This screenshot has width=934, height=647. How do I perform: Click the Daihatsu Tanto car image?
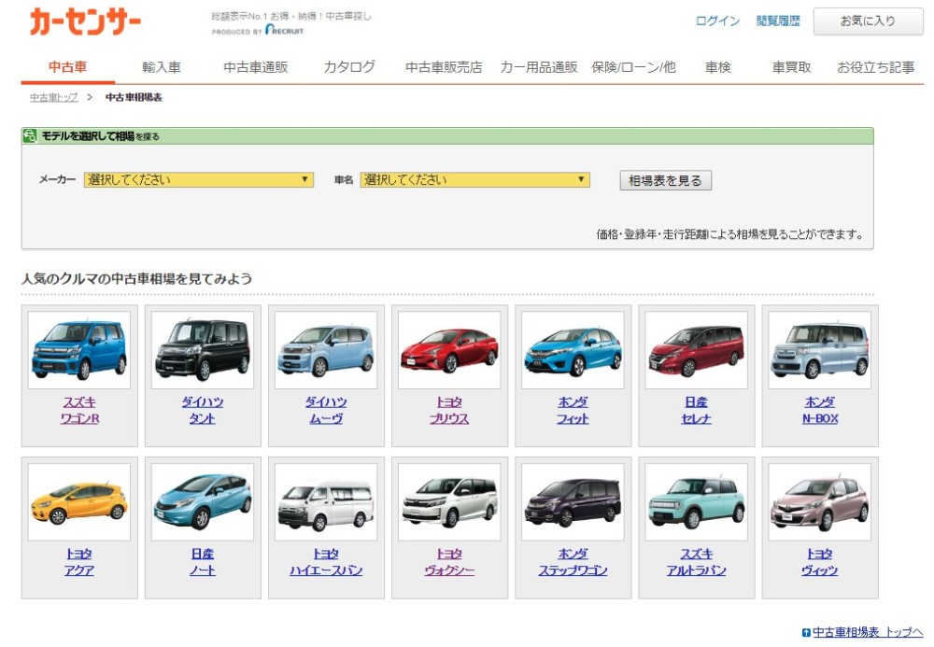pyautogui.click(x=203, y=350)
